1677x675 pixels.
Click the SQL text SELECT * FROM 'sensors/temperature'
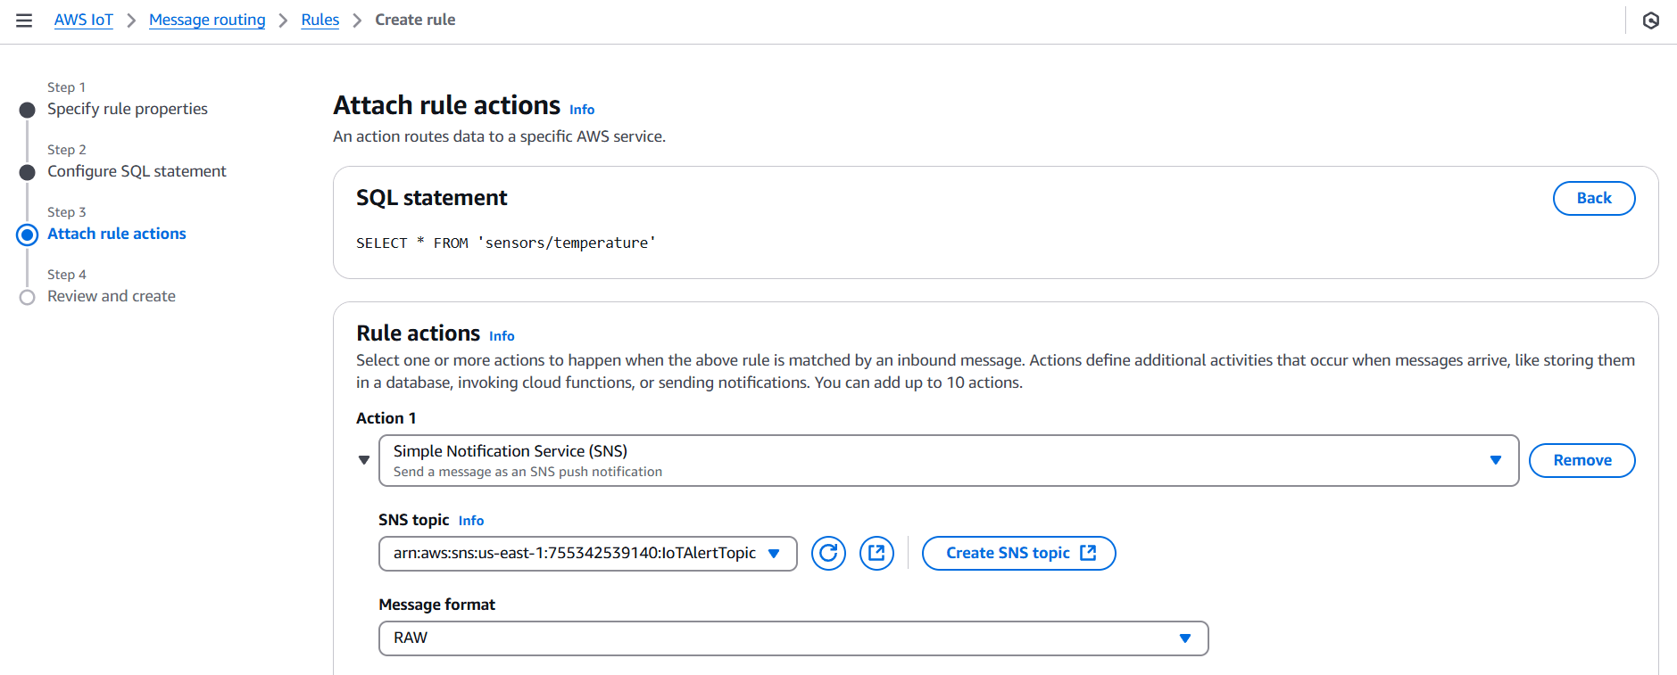(506, 243)
